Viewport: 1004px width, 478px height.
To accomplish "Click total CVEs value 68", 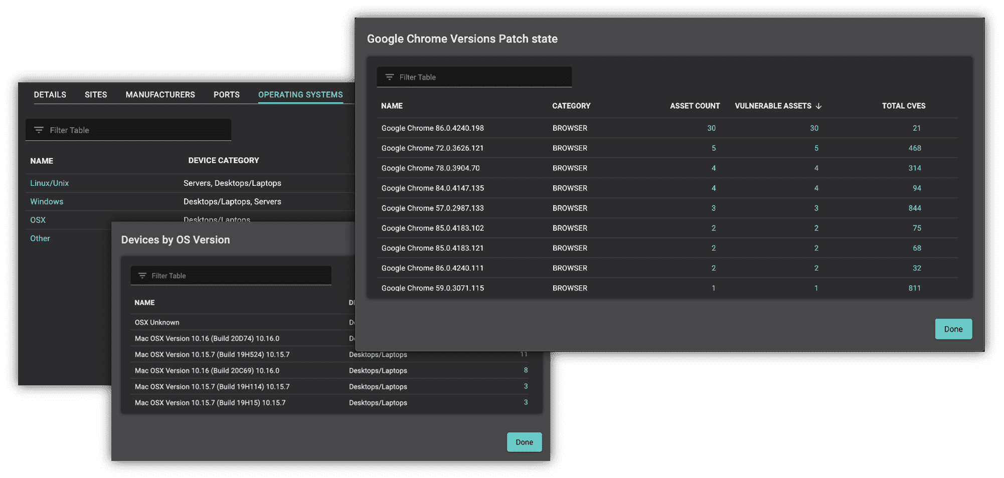I will point(917,248).
